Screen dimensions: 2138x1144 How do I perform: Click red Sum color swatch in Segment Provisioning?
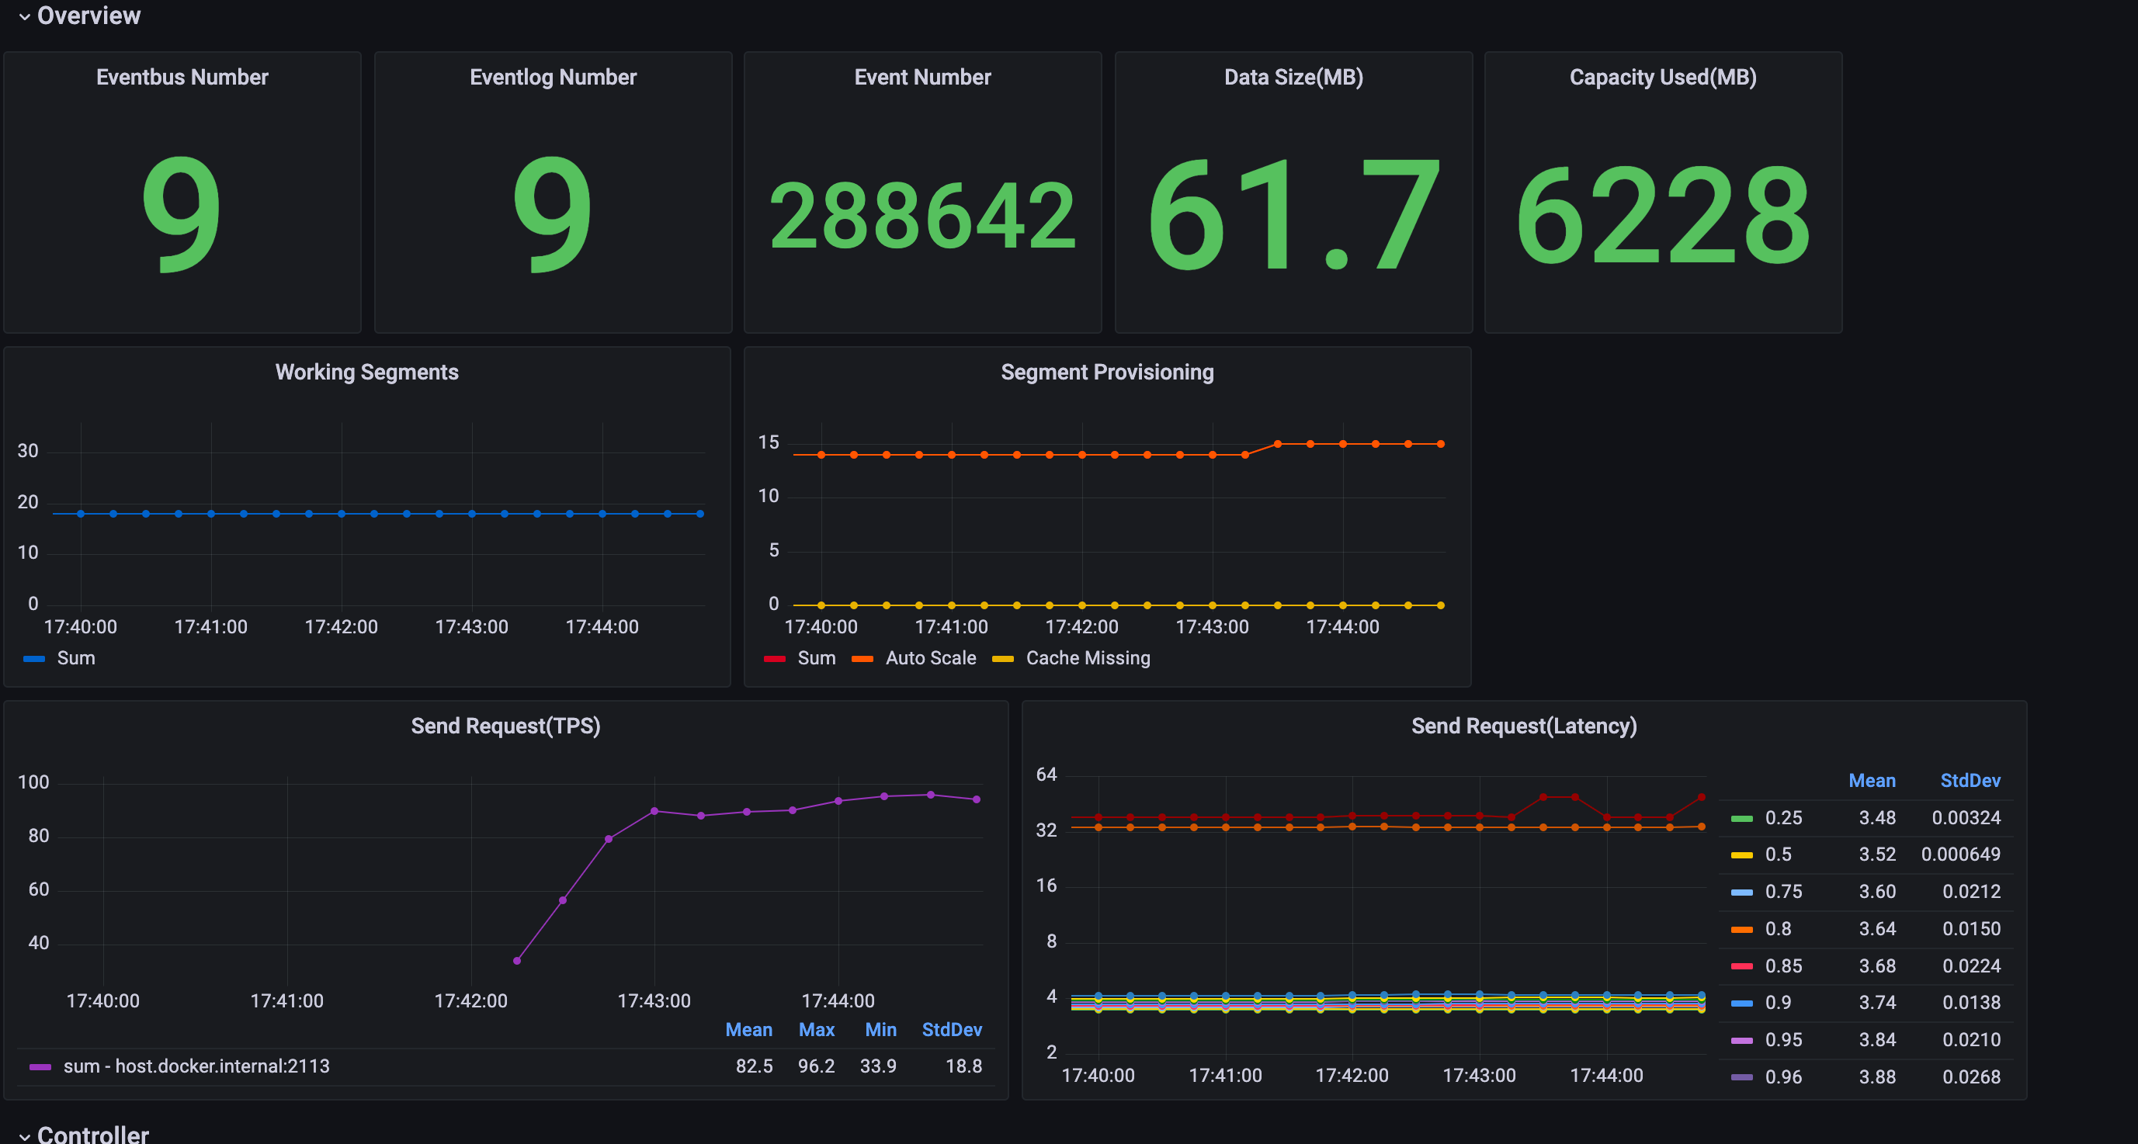pyautogui.click(x=774, y=659)
